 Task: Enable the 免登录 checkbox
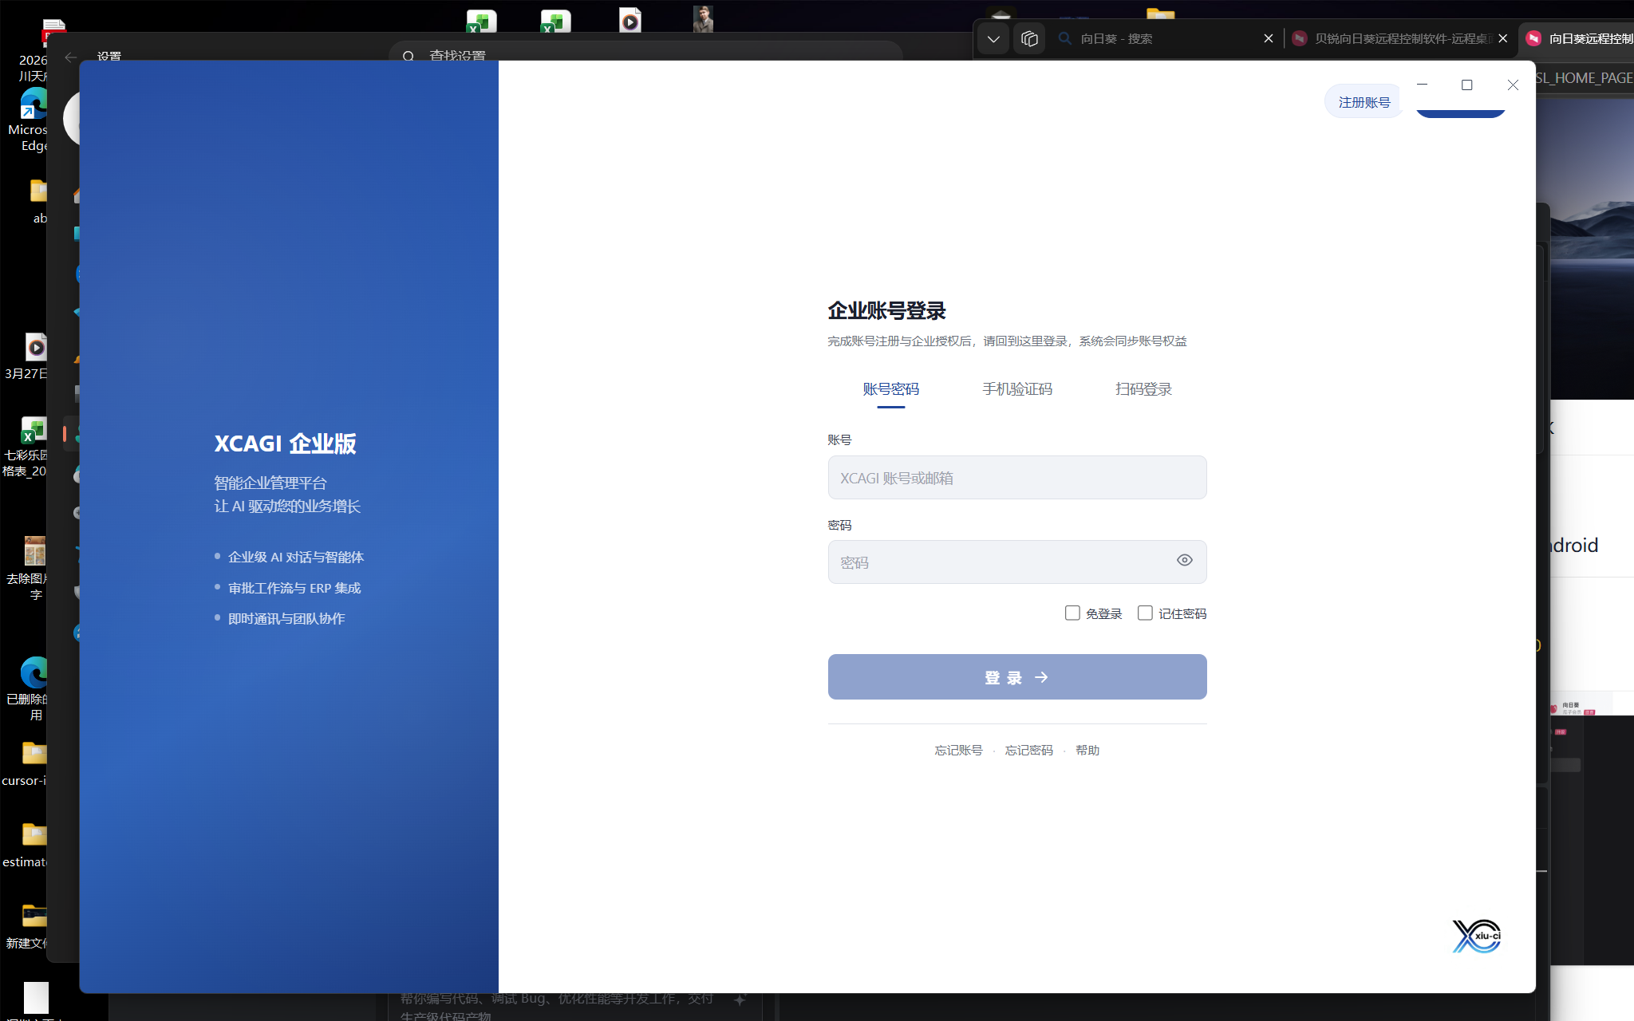click(1072, 613)
